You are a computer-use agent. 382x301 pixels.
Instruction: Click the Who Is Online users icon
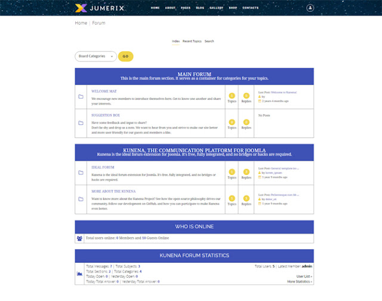pyautogui.click(x=79, y=238)
